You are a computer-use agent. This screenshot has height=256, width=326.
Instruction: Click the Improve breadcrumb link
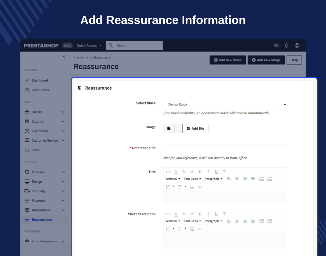pyautogui.click(x=79, y=58)
